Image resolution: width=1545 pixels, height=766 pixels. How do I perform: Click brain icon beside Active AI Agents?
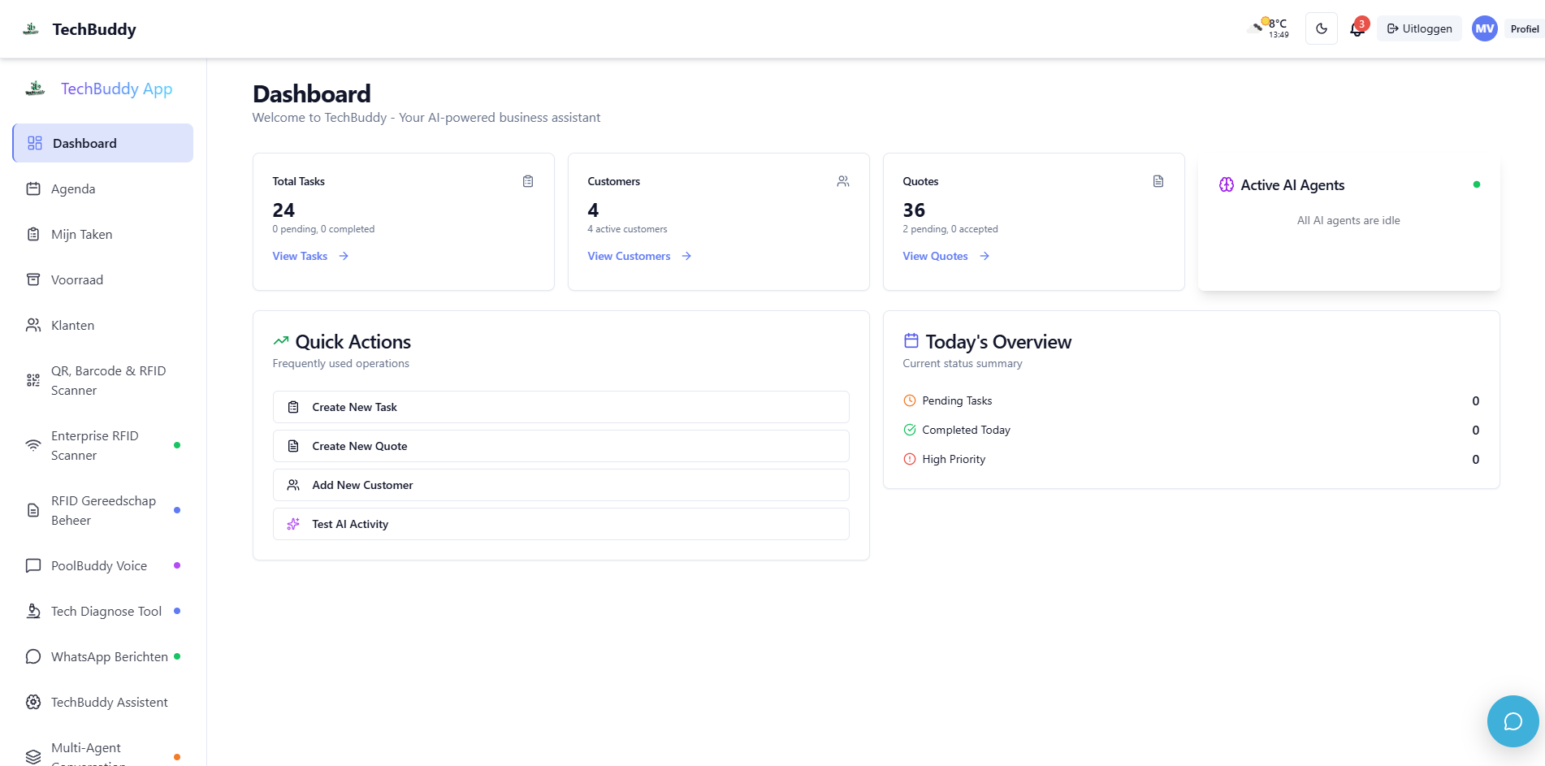point(1227,185)
